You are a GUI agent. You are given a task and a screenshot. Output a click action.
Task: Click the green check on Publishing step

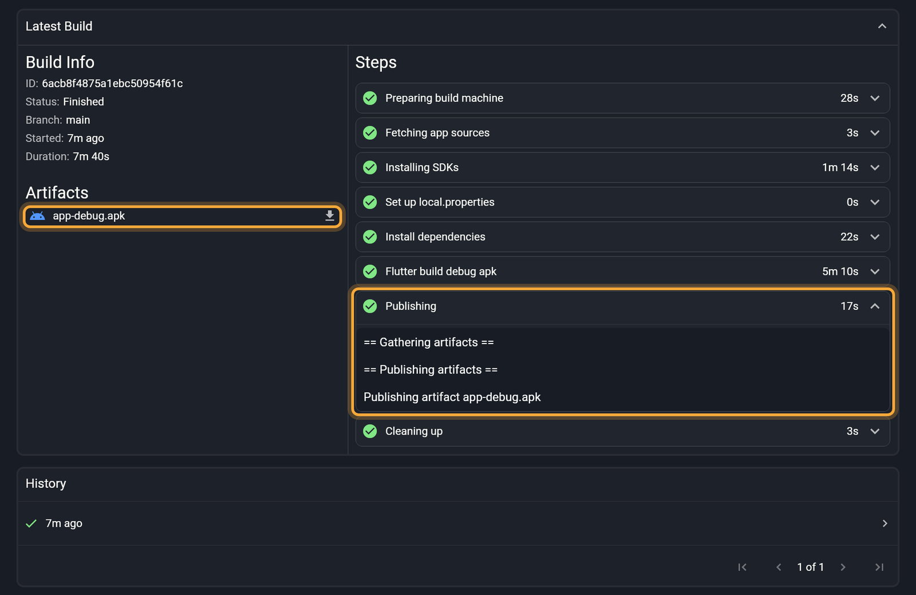[370, 306]
